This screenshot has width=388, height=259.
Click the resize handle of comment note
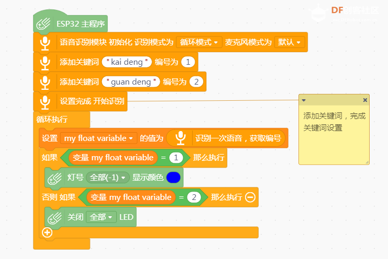point(367,162)
